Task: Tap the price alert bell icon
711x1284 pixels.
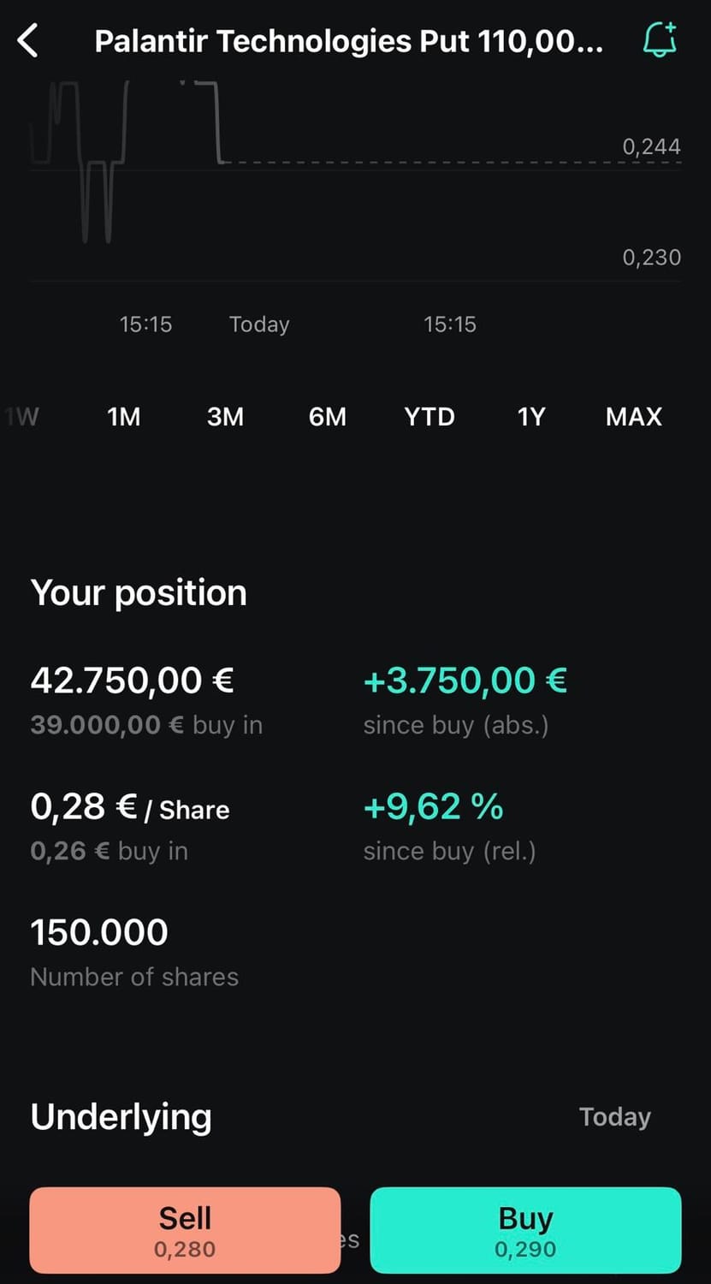Action: coord(660,39)
